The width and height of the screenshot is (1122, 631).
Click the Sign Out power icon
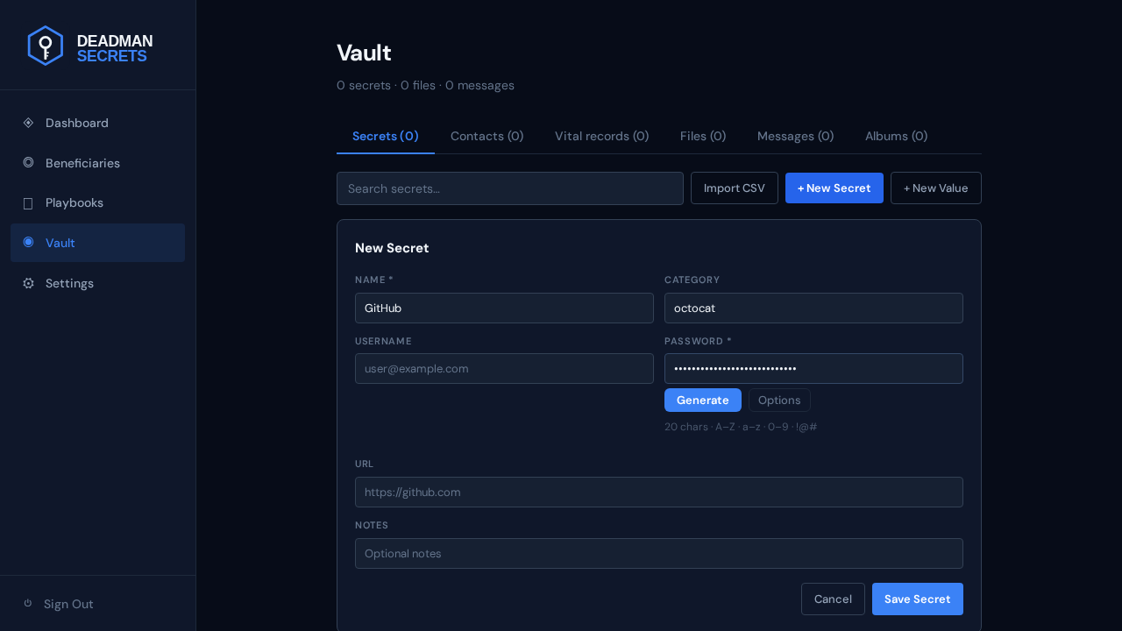click(x=28, y=603)
